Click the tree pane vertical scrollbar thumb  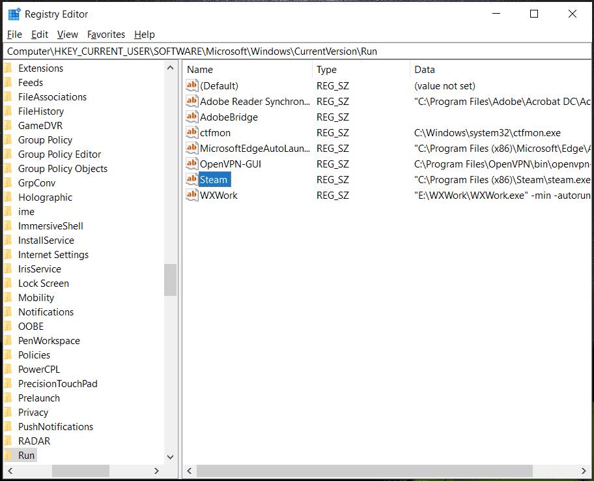[171, 280]
